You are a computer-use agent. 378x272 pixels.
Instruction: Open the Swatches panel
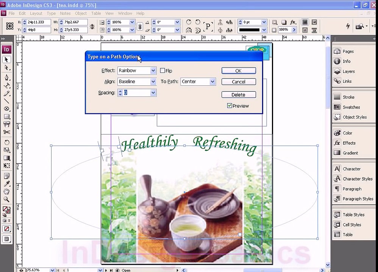(351, 107)
